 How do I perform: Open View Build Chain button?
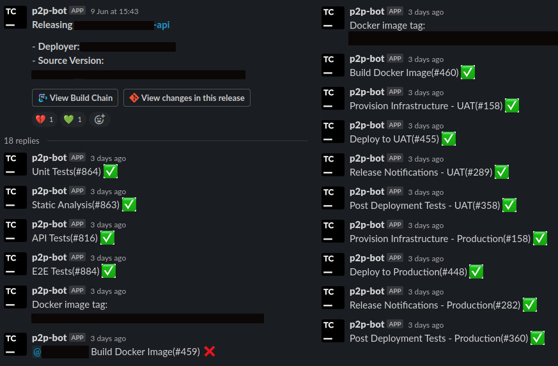point(75,98)
